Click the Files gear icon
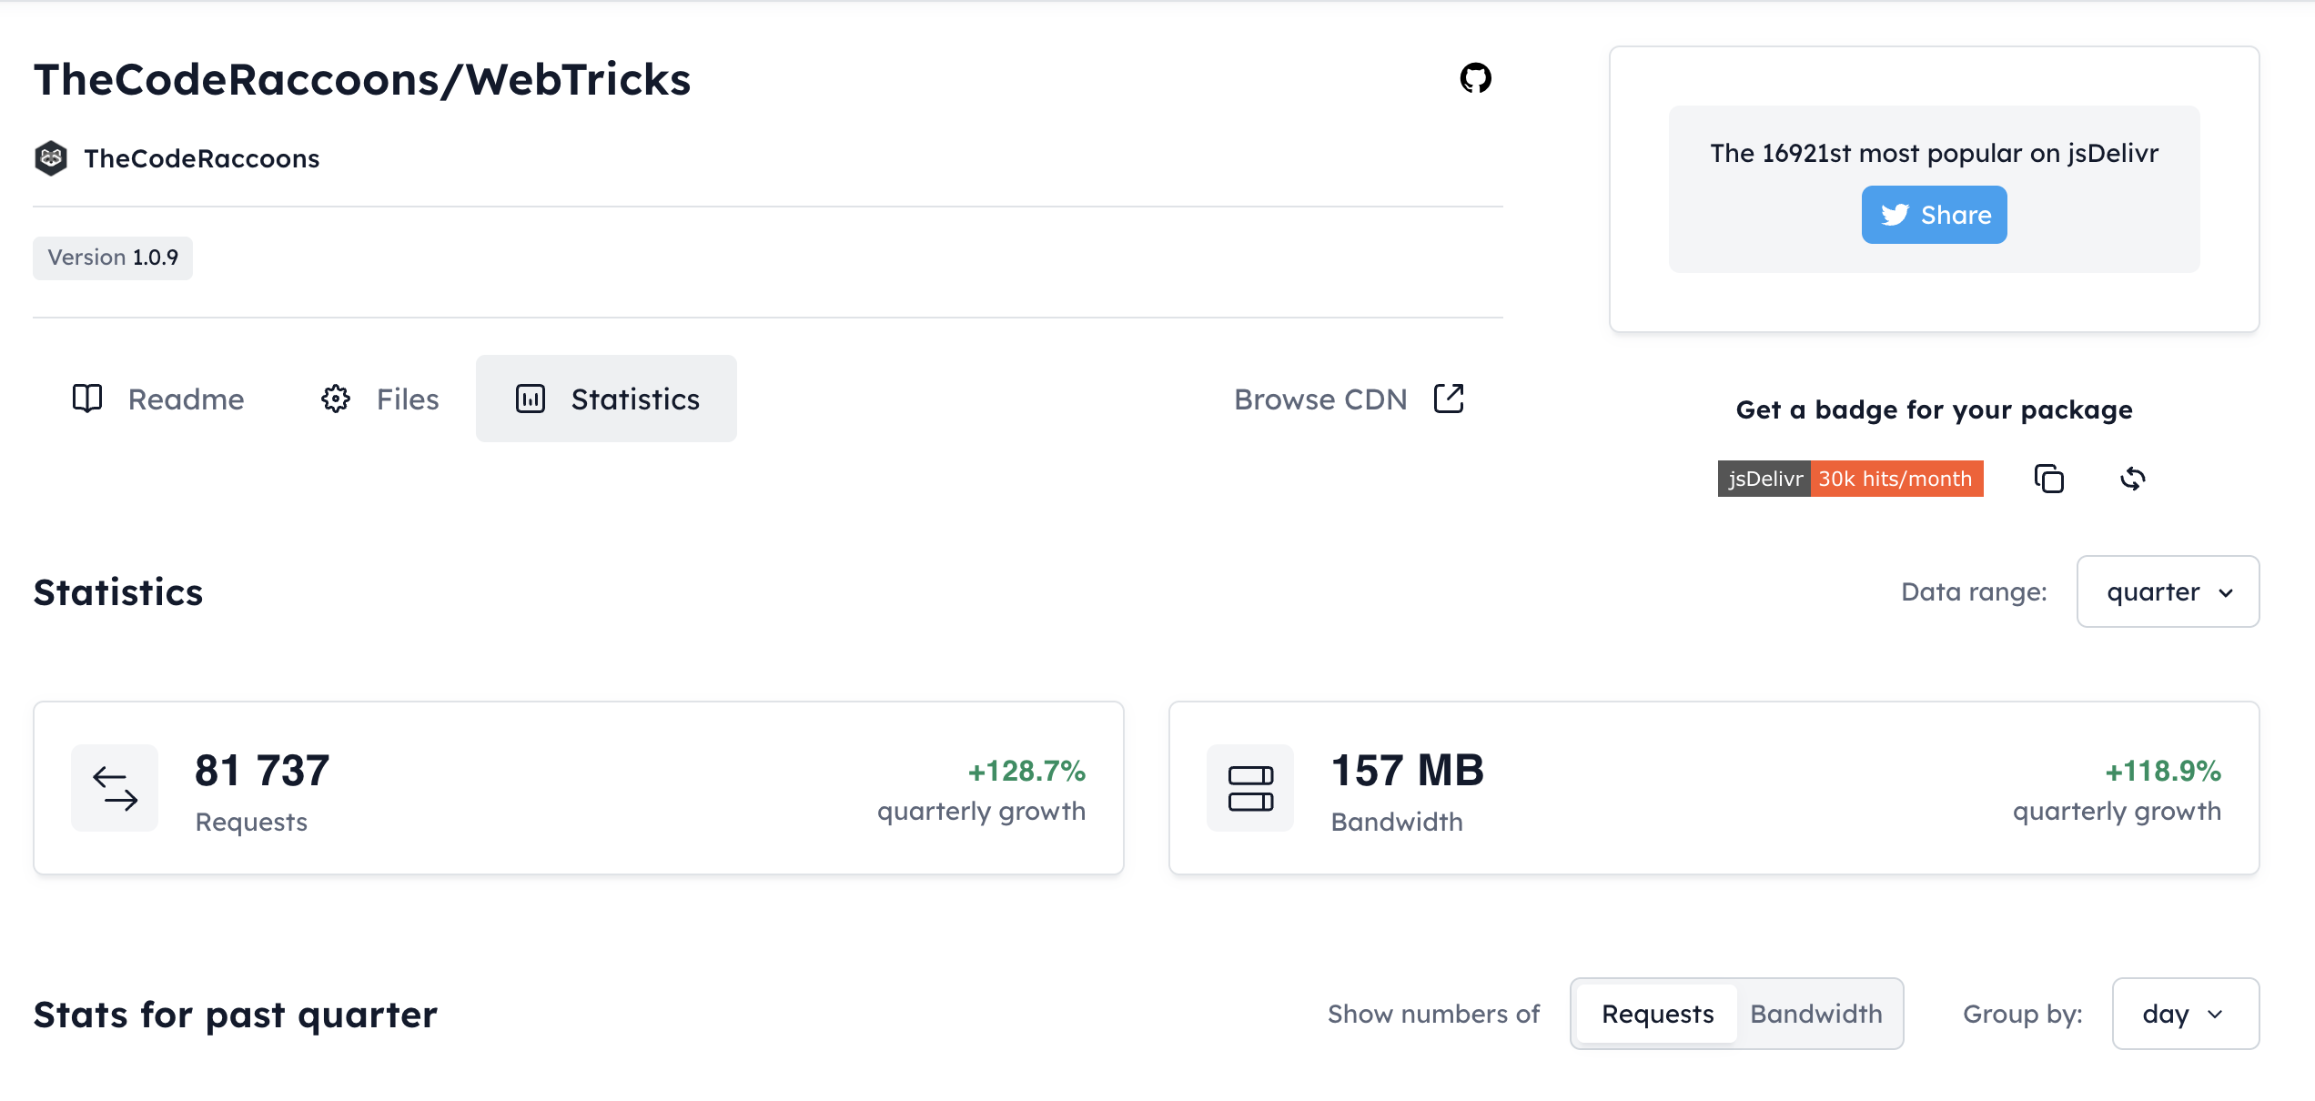Image resolution: width=2315 pixels, height=1101 pixels. [336, 399]
